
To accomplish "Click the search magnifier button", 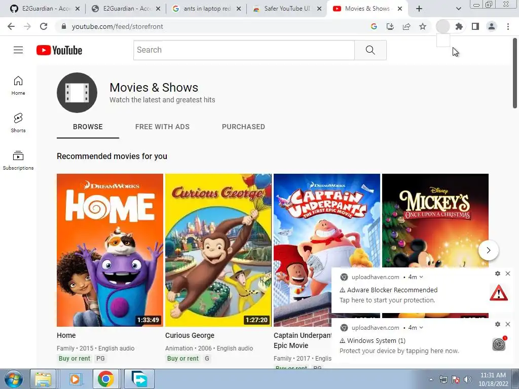I will [370, 50].
